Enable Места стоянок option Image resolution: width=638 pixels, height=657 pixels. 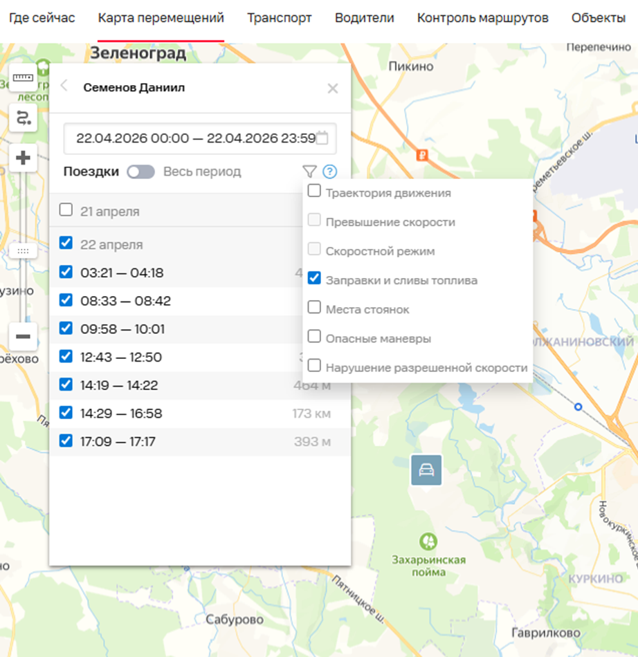(314, 308)
